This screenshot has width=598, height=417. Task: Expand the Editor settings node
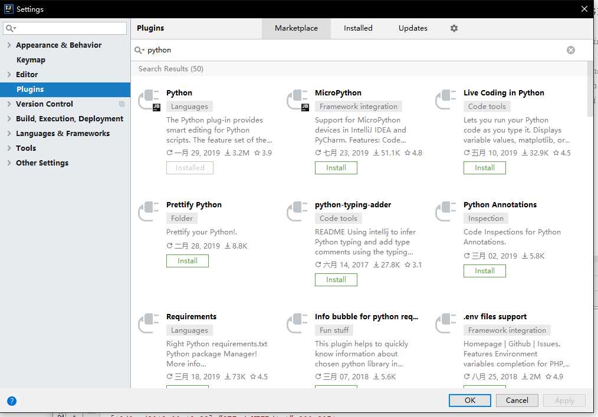pos(9,74)
